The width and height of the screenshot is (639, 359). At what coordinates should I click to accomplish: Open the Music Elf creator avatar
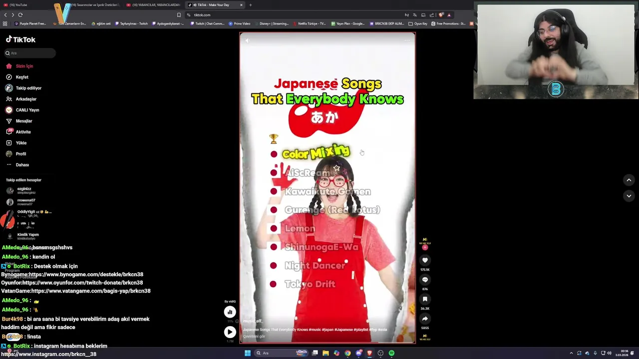[x=425, y=241]
